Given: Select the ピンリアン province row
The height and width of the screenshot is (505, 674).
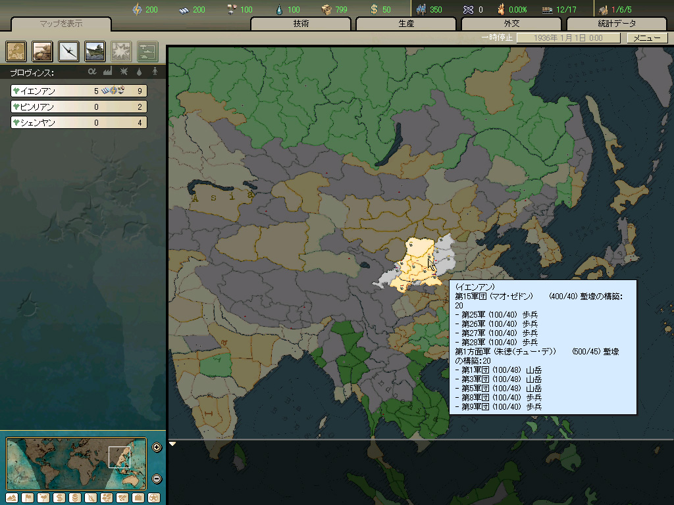Looking at the screenshot, I should point(79,107).
